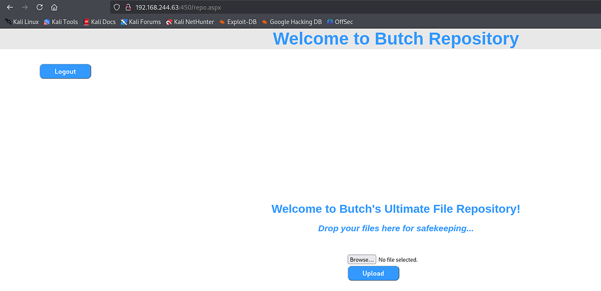Open the Kali Docs bookmark
The image size is (601, 291).
(x=100, y=22)
